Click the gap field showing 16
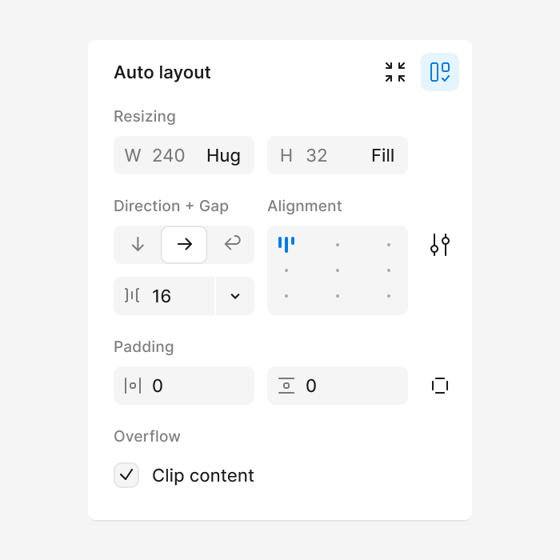Image resolution: width=560 pixels, height=560 pixels. coord(164,296)
